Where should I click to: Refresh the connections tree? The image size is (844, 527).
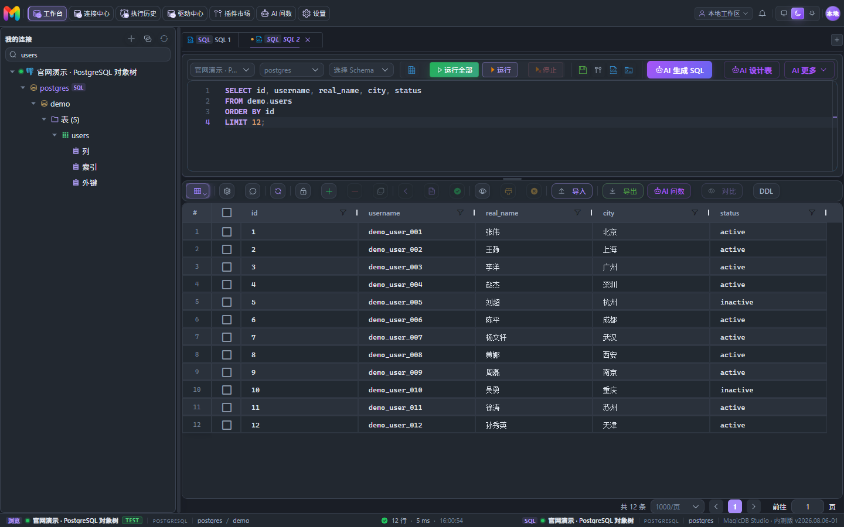pos(164,39)
